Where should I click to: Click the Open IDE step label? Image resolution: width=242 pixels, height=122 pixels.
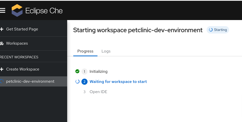pos(98,92)
